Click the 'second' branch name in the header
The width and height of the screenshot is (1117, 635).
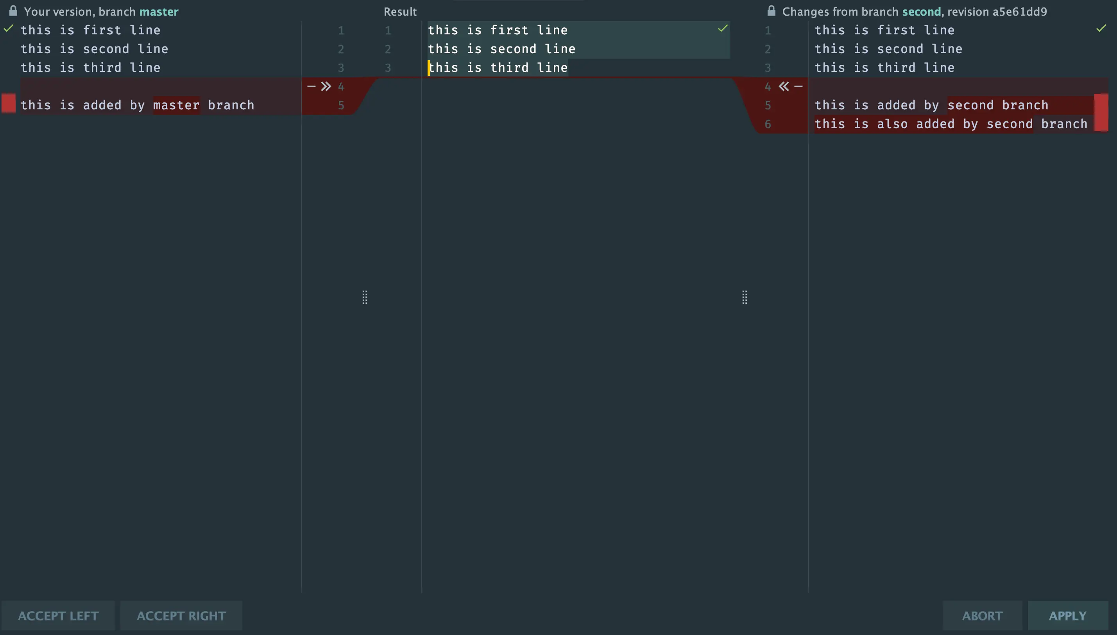[x=921, y=12]
